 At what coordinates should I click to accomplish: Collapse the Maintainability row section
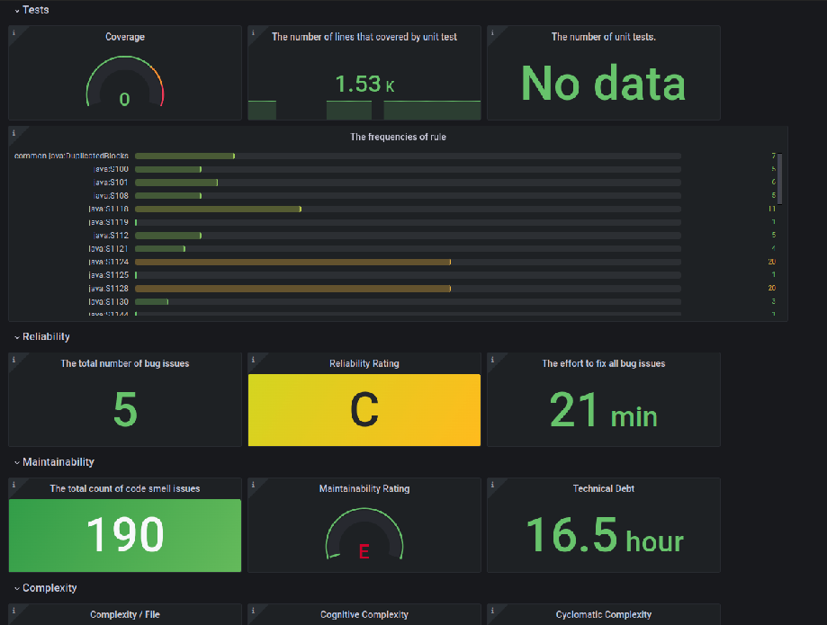54,462
